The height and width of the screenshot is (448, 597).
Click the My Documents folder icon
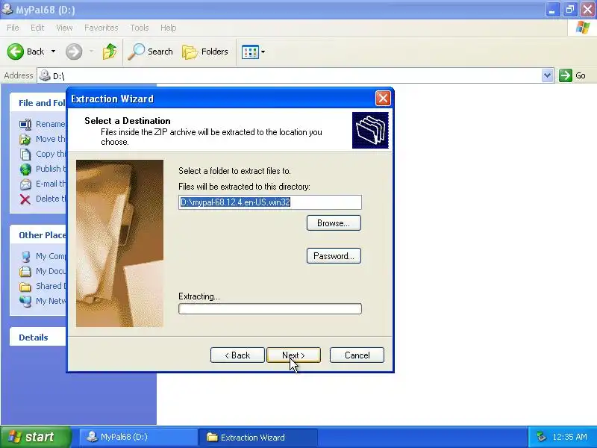(25, 271)
